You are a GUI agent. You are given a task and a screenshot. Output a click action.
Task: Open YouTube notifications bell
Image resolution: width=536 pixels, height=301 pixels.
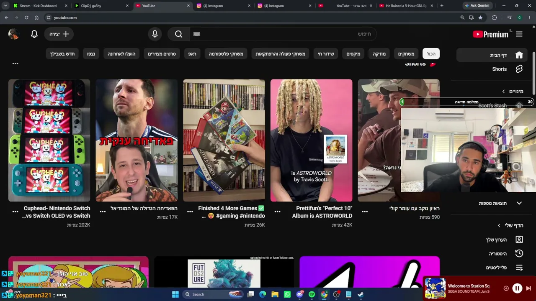pos(34,34)
